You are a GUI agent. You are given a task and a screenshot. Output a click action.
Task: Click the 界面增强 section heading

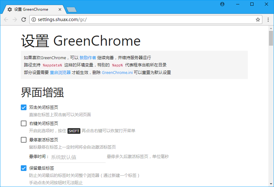[43, 92]
